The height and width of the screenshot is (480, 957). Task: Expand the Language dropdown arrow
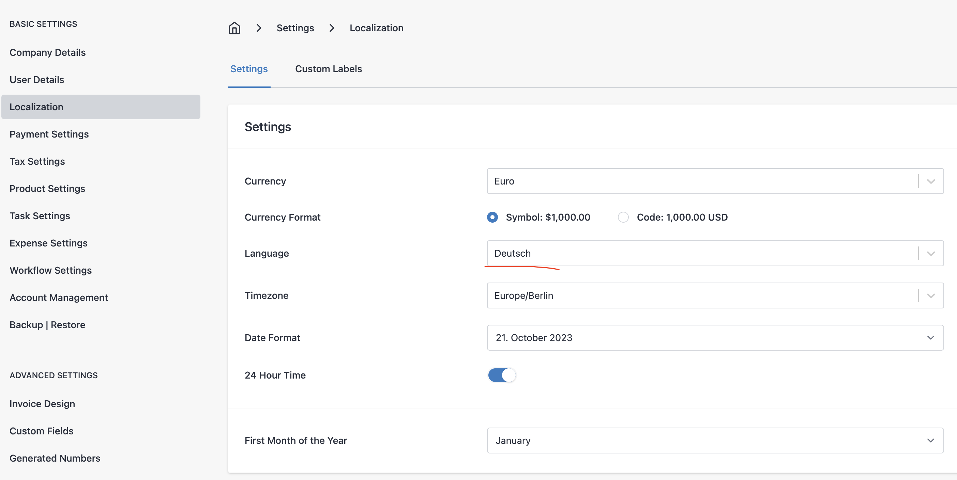pos(931,253)
